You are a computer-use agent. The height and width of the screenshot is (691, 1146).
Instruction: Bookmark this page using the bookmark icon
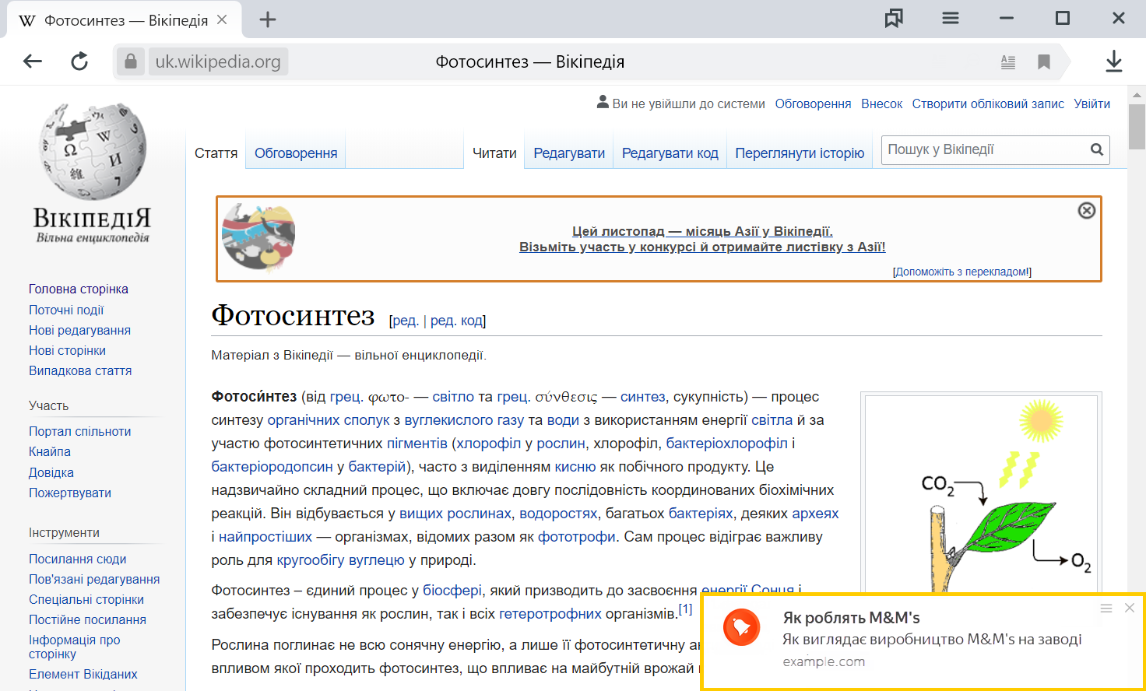tap(1044, 61)
